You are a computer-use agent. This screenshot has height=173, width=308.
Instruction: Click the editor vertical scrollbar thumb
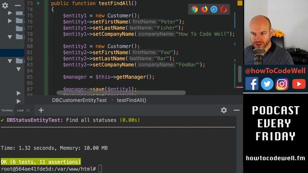click(240, 74)
